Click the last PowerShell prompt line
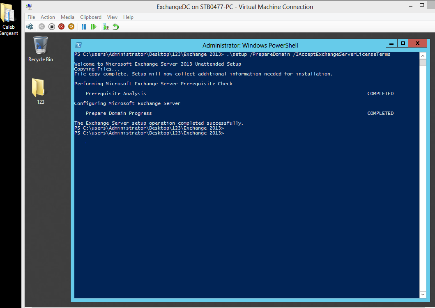 (x=149, y=133)
